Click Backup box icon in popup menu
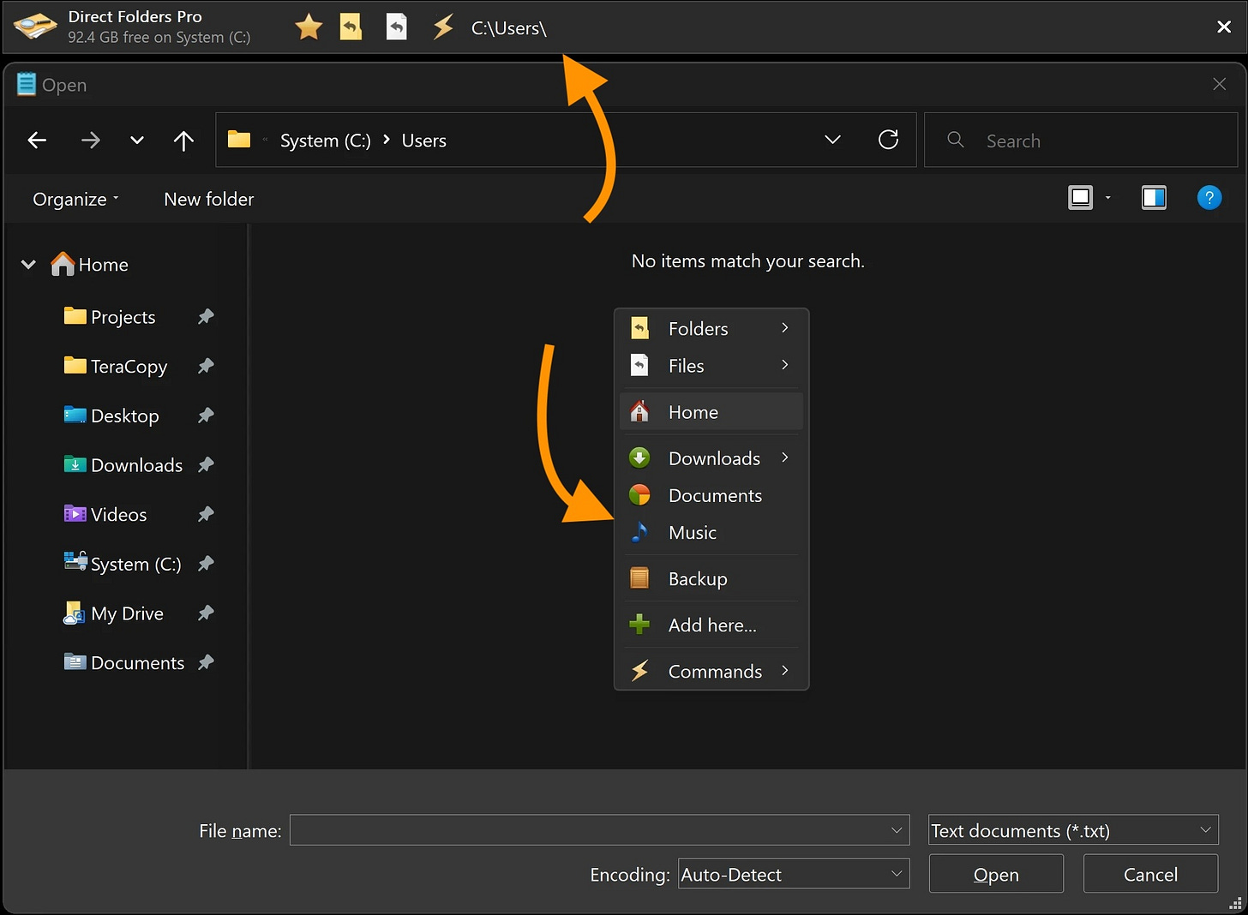This screenshot has width=1248, height=915. [639, 578]
